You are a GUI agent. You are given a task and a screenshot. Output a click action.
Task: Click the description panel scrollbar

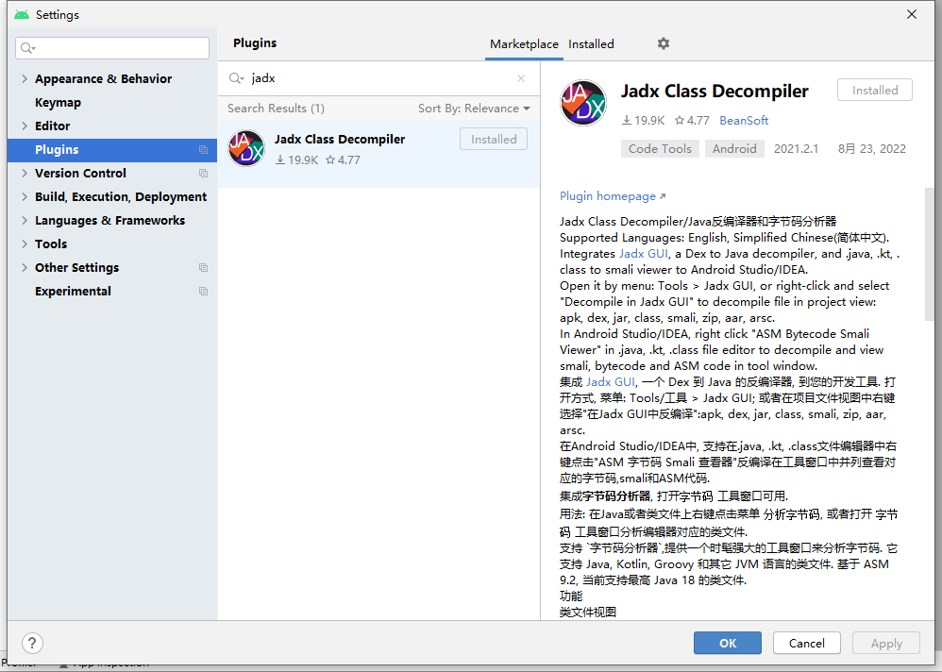point(929,254)
